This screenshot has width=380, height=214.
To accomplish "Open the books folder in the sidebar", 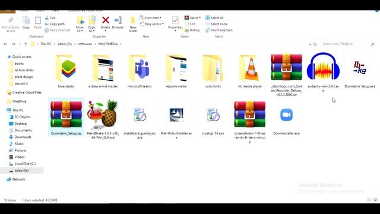I will [x=17, y=64].
